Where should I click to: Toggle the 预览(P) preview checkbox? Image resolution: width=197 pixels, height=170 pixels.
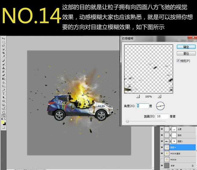pyautogui.click(x=178, y=61)
